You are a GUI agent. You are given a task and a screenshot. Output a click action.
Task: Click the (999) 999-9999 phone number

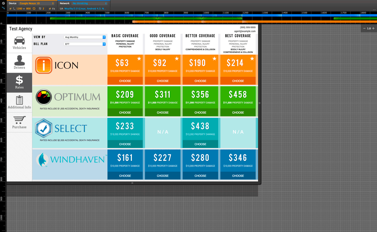248,28
